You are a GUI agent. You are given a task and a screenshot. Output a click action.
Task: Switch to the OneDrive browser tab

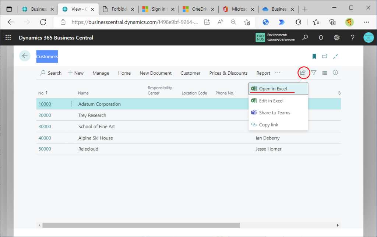click(198, 9)
